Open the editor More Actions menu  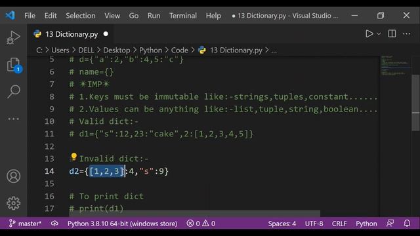point(406,33)
